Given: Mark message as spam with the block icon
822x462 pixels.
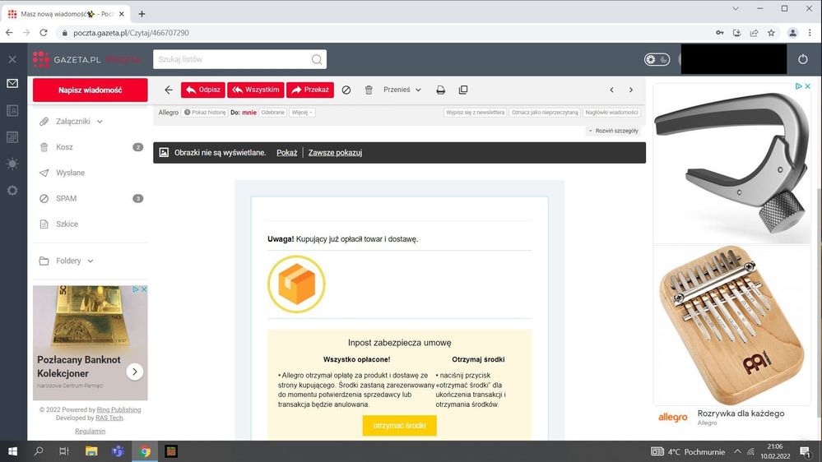Looking at the screenshot, I should 346,90.
